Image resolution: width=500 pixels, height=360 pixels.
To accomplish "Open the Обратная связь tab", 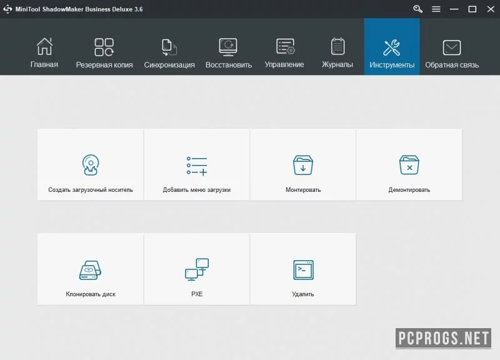I will [x=452, y=52].
